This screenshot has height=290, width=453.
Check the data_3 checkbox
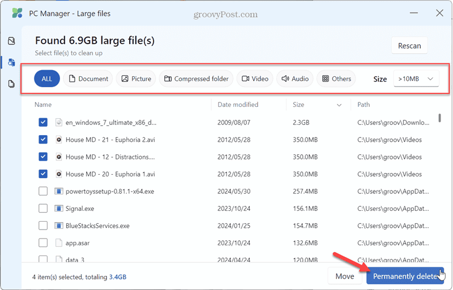[x=43, y=259]
